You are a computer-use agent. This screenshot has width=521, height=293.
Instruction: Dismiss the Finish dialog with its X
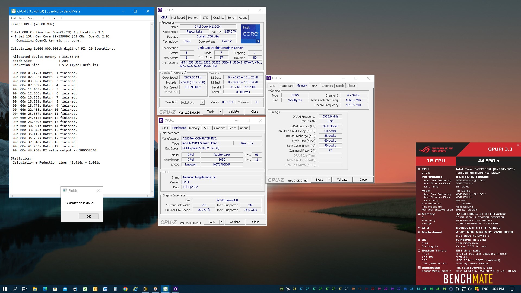(x=99, y=191)
